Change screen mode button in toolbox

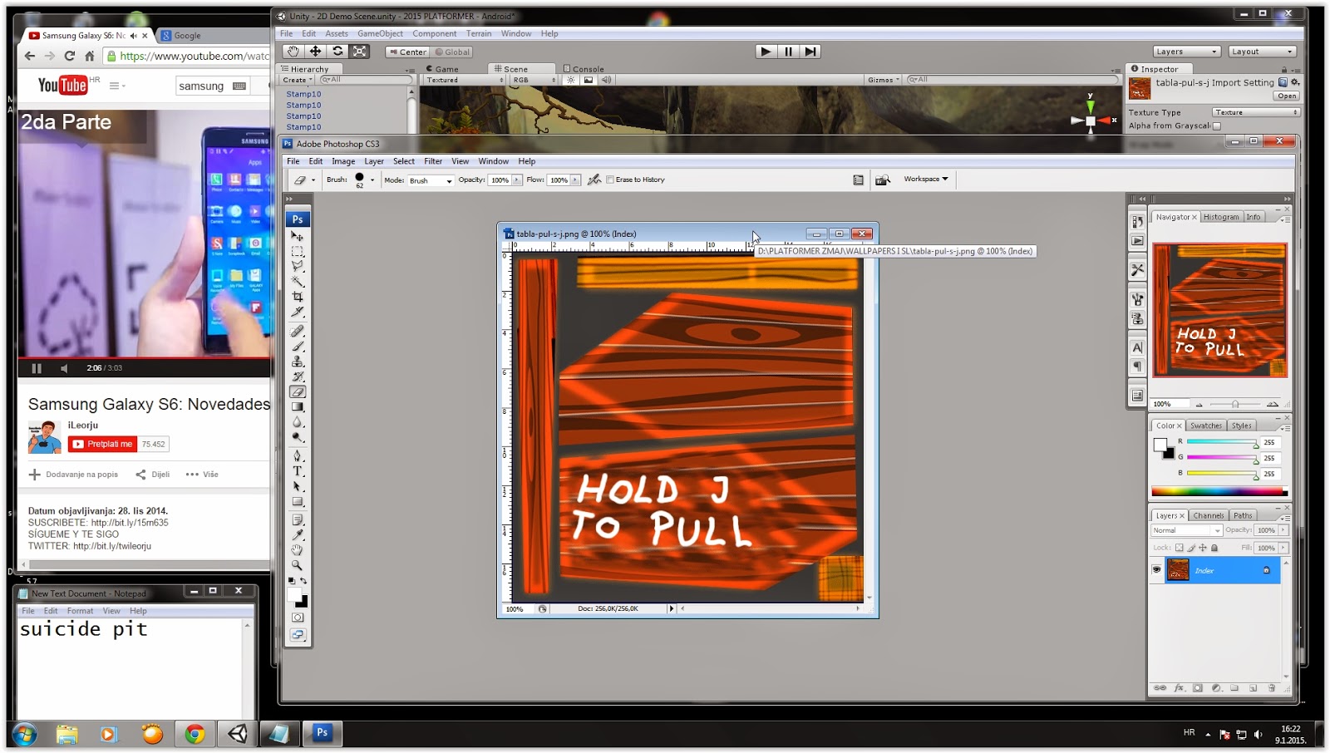pos(298,635)
